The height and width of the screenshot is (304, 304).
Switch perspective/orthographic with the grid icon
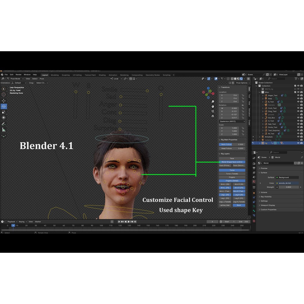213,116
